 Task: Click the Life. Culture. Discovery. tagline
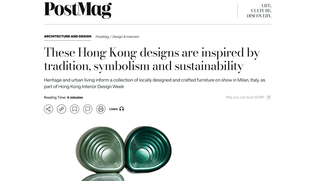(259, 11)
